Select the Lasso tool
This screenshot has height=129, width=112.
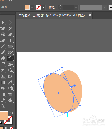pyautogui.click(x=3, y=34)
